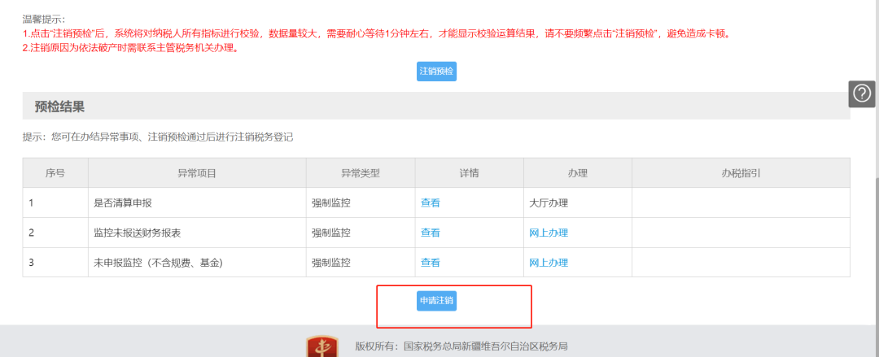Click row number 1 cell
Screen dimensions: 879x357
55,202
